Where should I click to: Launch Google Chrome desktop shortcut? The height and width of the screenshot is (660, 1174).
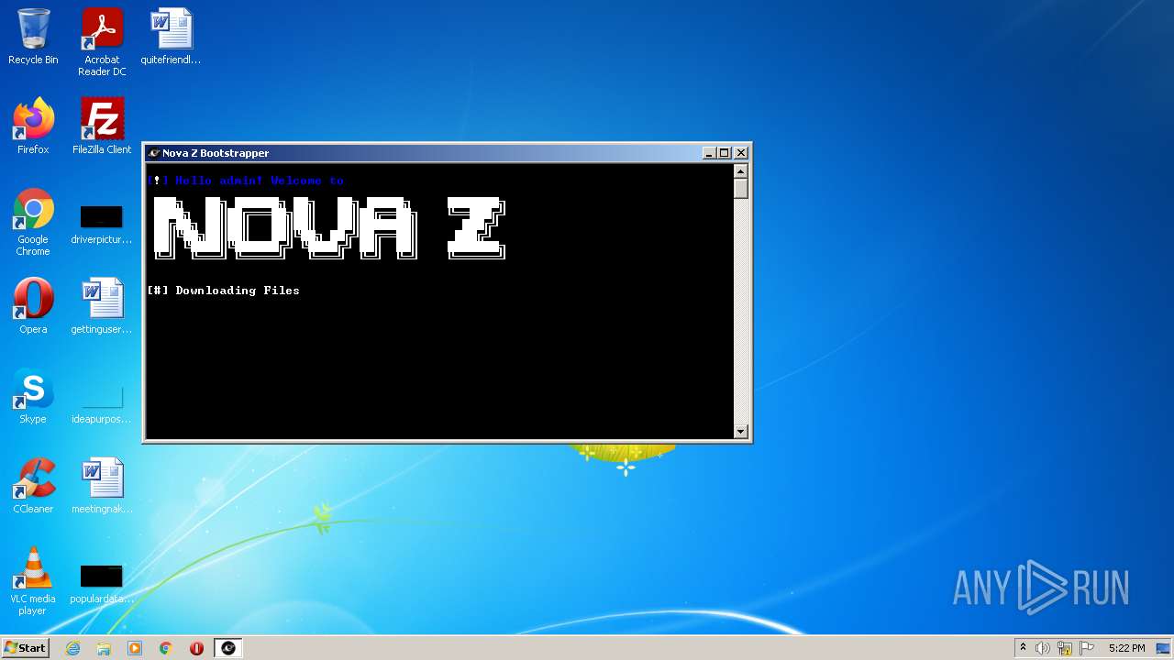pyautogui.click(x=33, y=222)
